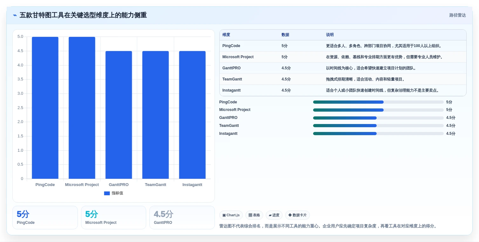
Task: Click the 数据 column header
Action: [285, 35]
